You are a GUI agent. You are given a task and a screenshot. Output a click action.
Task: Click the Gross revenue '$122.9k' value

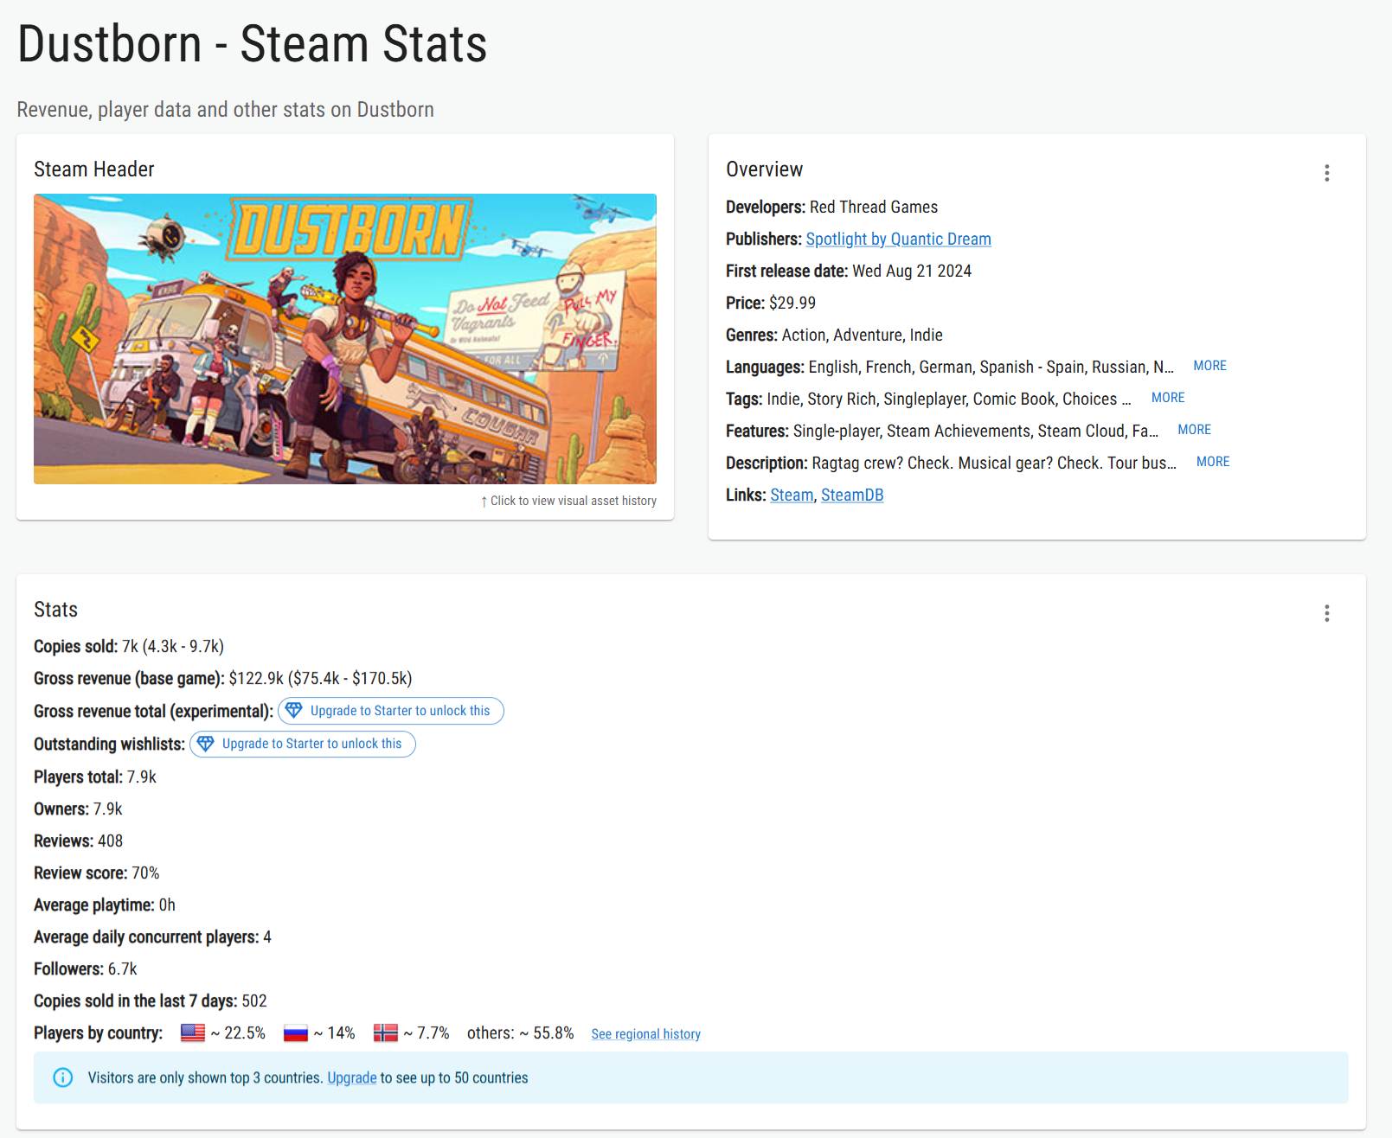[256, 679]
